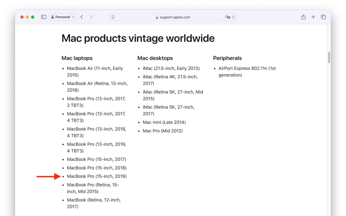Select MacBook Pro (13-inch, 2019, 4 TBT3)

pyautogui.click(x=97, y=148)
